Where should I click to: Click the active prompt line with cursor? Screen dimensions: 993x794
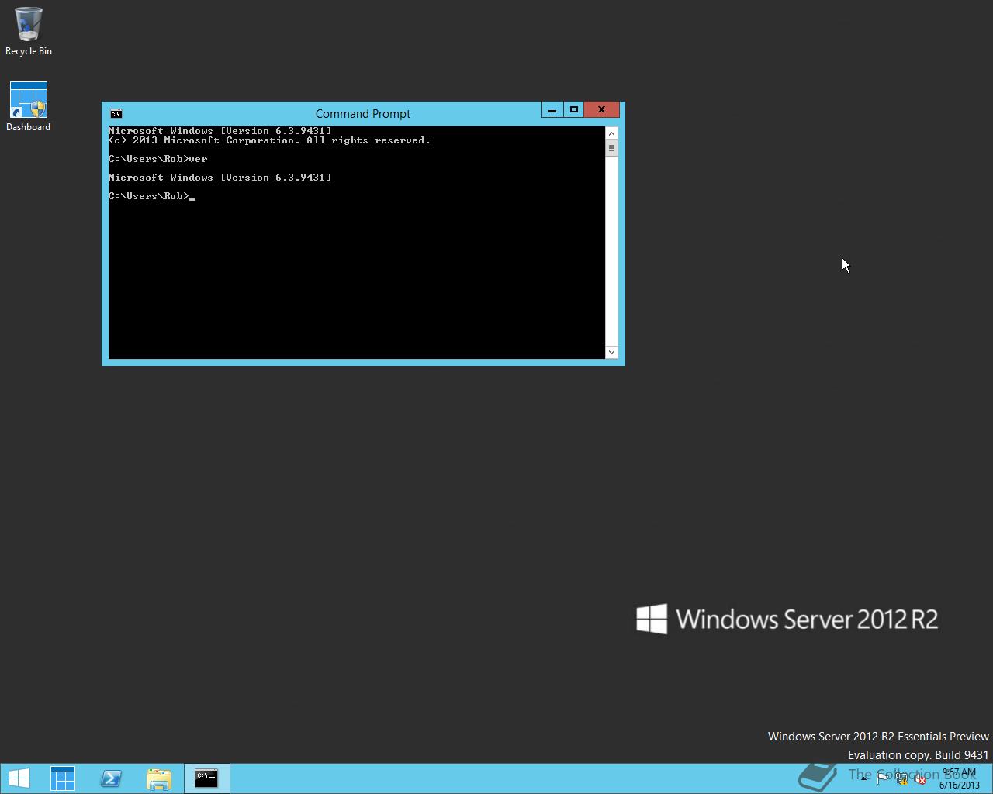tap(152, 196)
